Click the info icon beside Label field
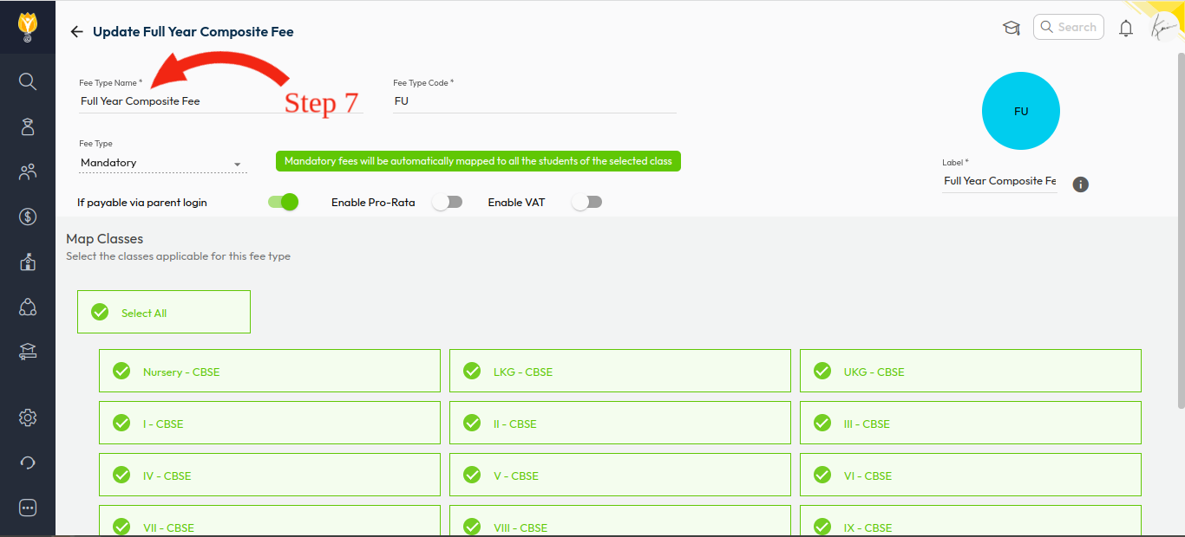Screen dimensions: 1185x537 click(x=1081, y=184)
